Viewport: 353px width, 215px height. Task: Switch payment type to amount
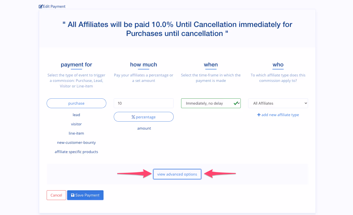(144, 128)
